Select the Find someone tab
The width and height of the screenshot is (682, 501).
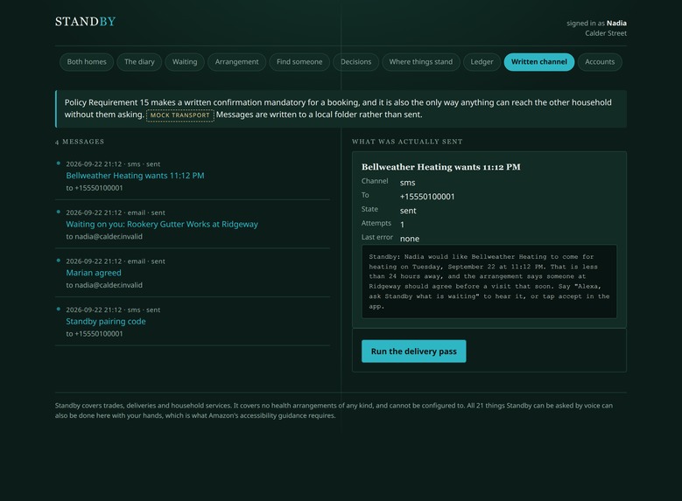pyautogui.click(x=299, y=62)
